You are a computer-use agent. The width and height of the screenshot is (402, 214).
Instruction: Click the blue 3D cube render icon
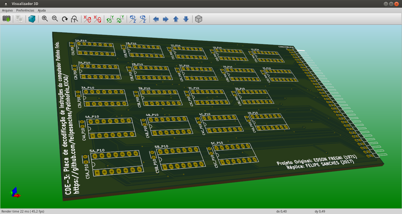tap(32, 19)
